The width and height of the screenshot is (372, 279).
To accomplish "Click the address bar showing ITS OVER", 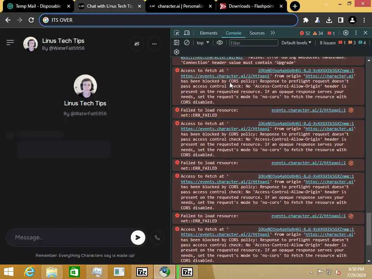I will click(x=169, y=20).
